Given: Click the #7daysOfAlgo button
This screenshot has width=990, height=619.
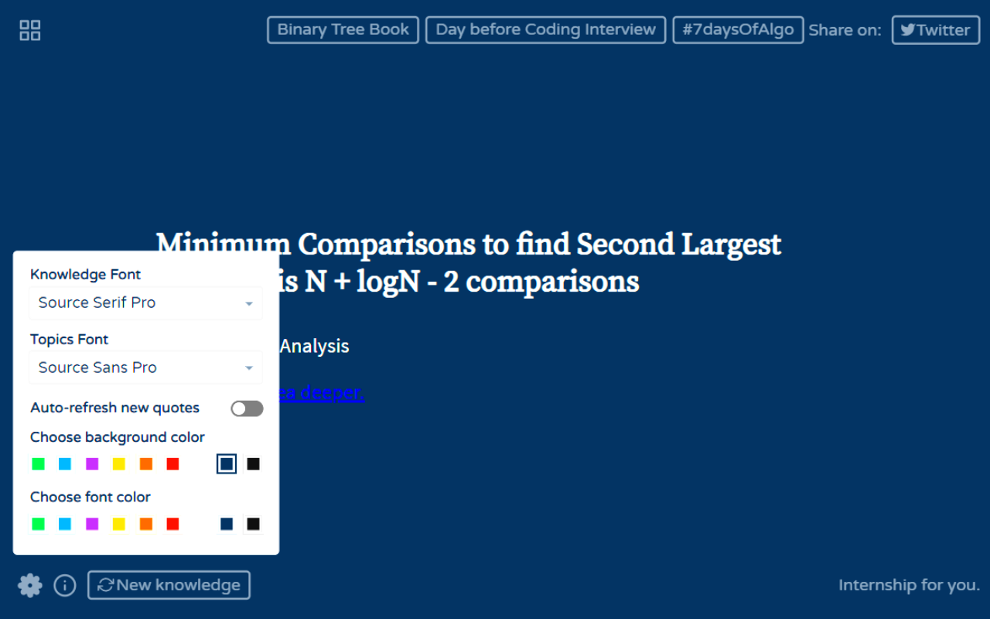Looking at the screenshot, I should 738,30.
